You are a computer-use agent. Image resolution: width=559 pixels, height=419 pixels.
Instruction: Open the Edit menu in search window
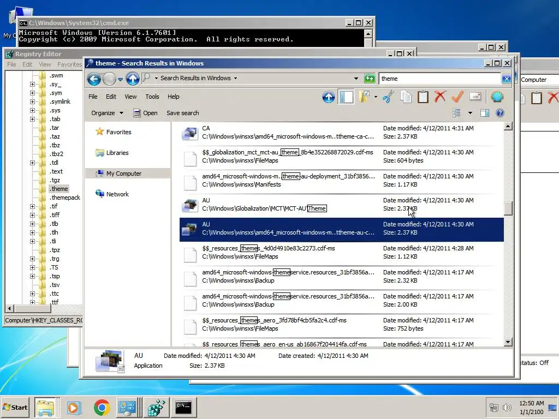click(111, 97)
